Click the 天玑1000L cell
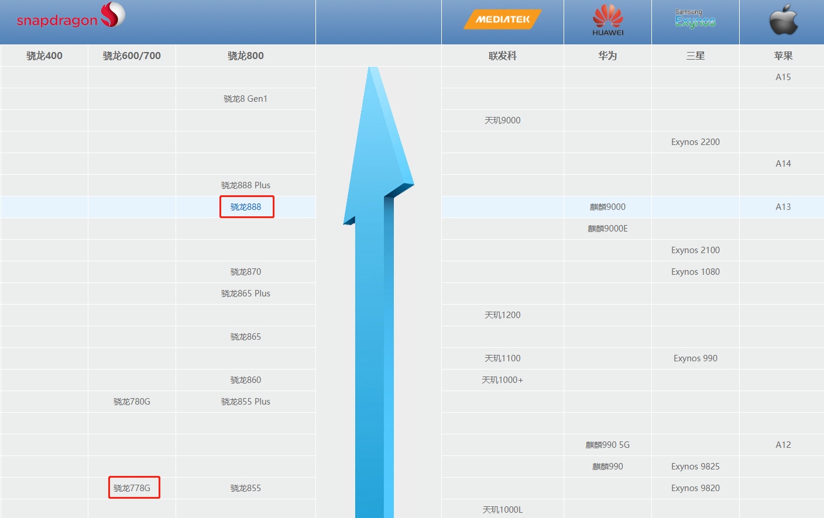 click(x=503, y=510)
